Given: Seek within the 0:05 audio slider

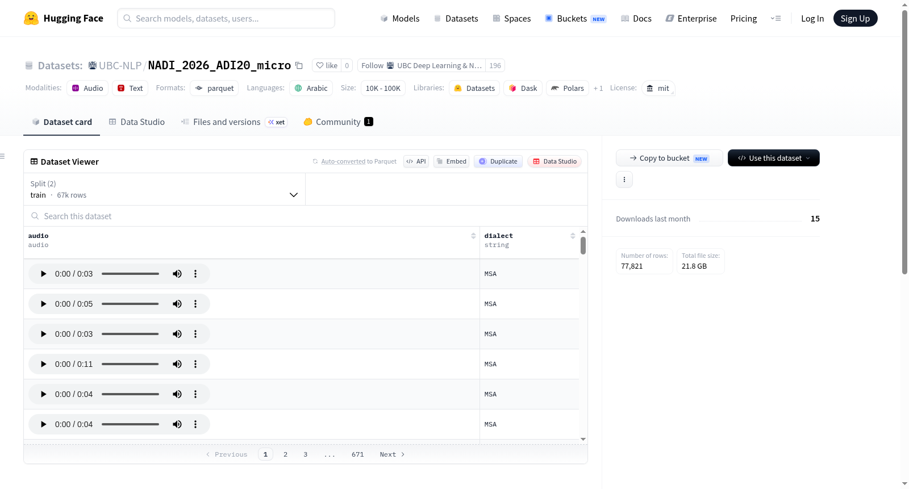Looking at the screenshot, I should tap(130, 304).
